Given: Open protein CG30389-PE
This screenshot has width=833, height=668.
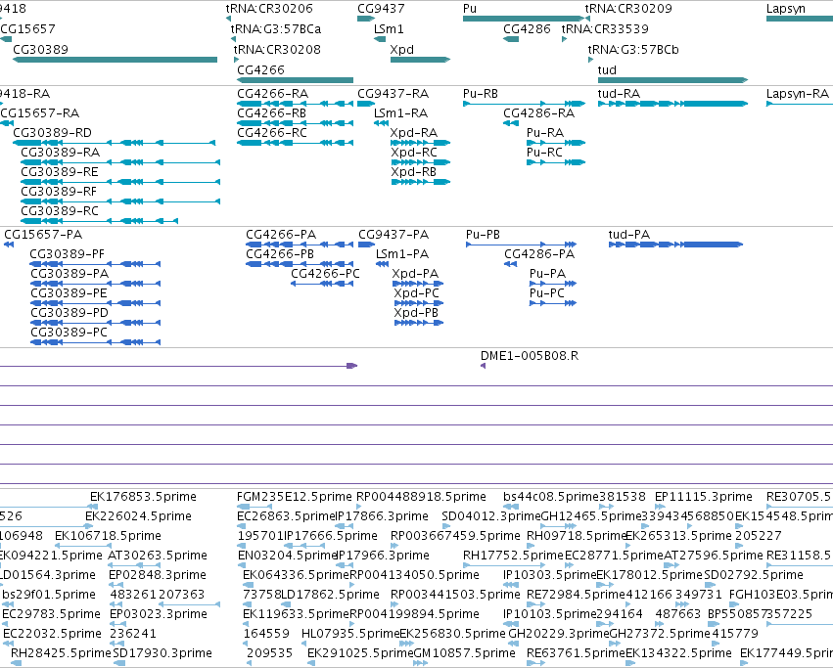Looking at the screenshot, I should click(x=69, y=293).
